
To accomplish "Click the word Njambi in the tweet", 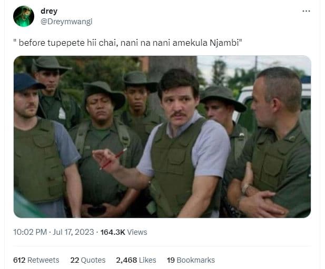I will tap(224, 43).
